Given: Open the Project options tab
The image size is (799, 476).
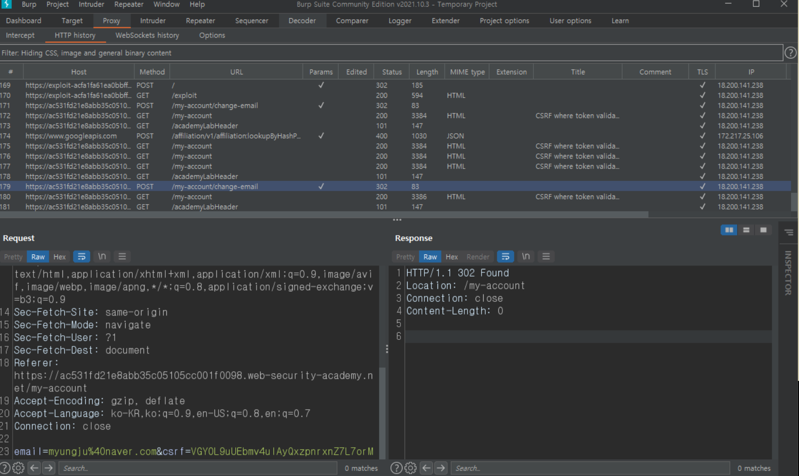Looking at the screenshot, I should 504,21.
